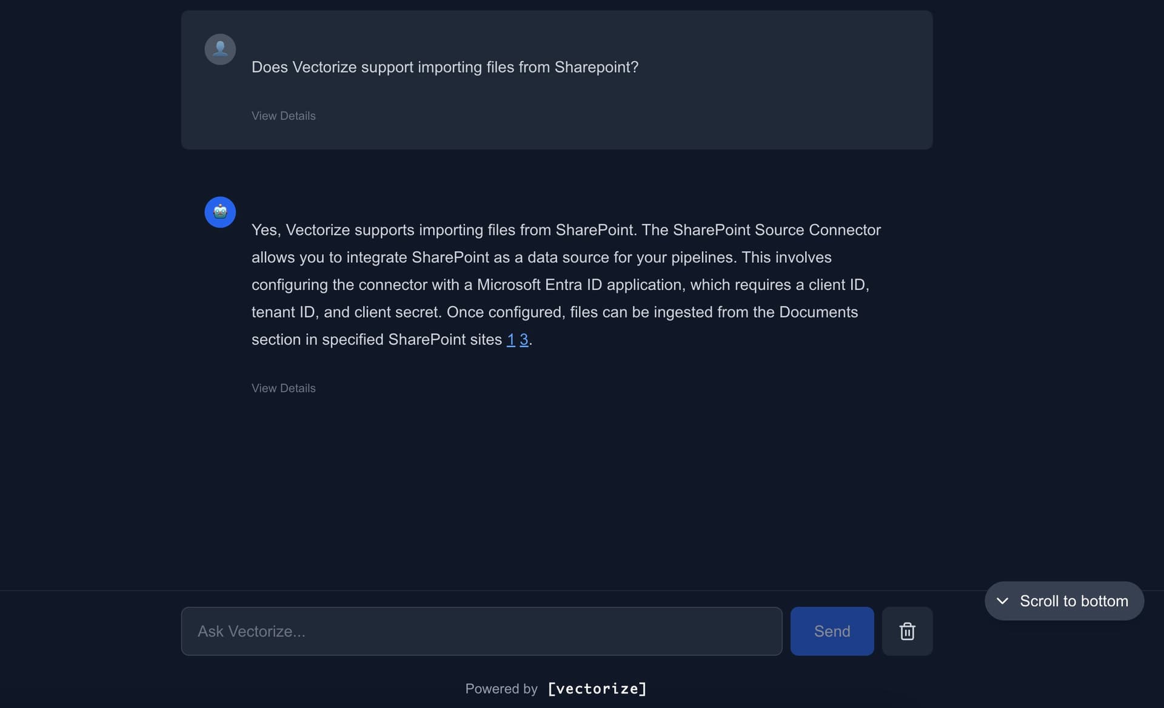Click the words "SharePoint Source Connector"
1164x708 pixels.
777,230
